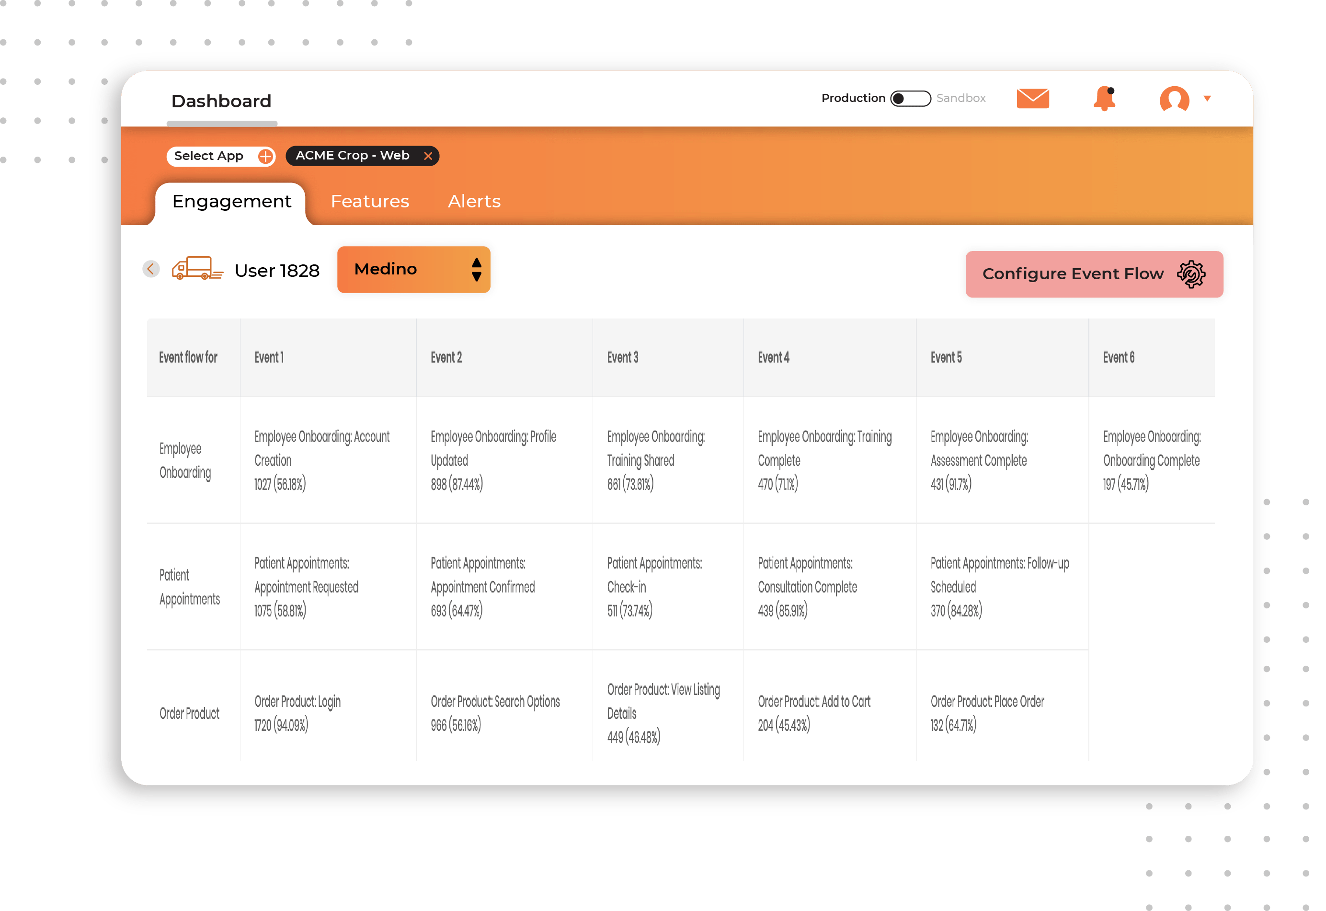Viewport: 1326px width, 911px height.
Task: Select the Order Product row label
Action: point(189,714)
